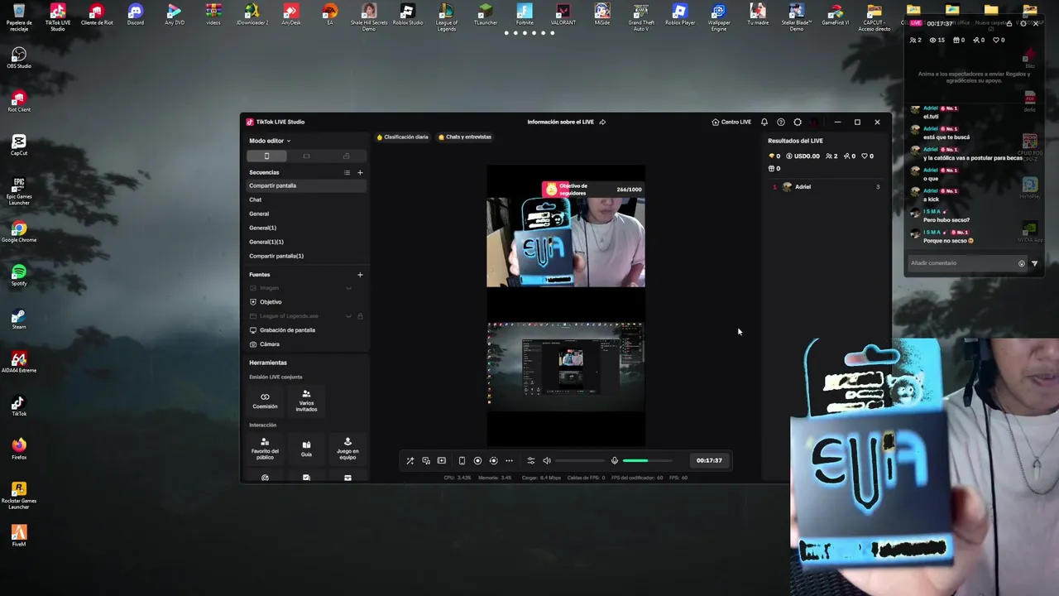Select the General(1)(1) scene
This screenshot has height=596, width=1059.
[x=306, y=242]
